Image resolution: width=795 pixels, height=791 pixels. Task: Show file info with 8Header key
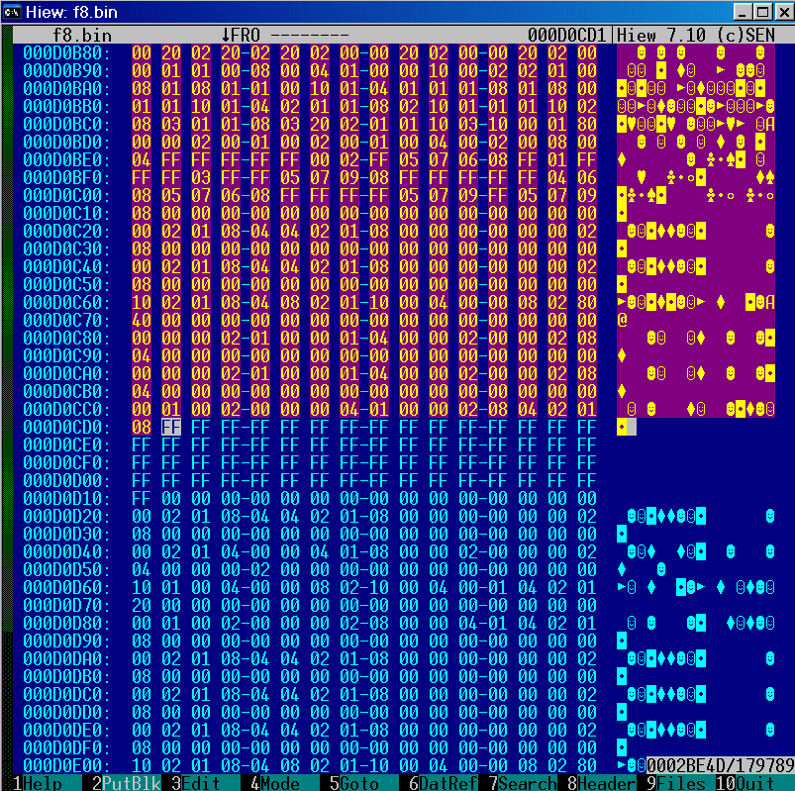tap(599, 783)
